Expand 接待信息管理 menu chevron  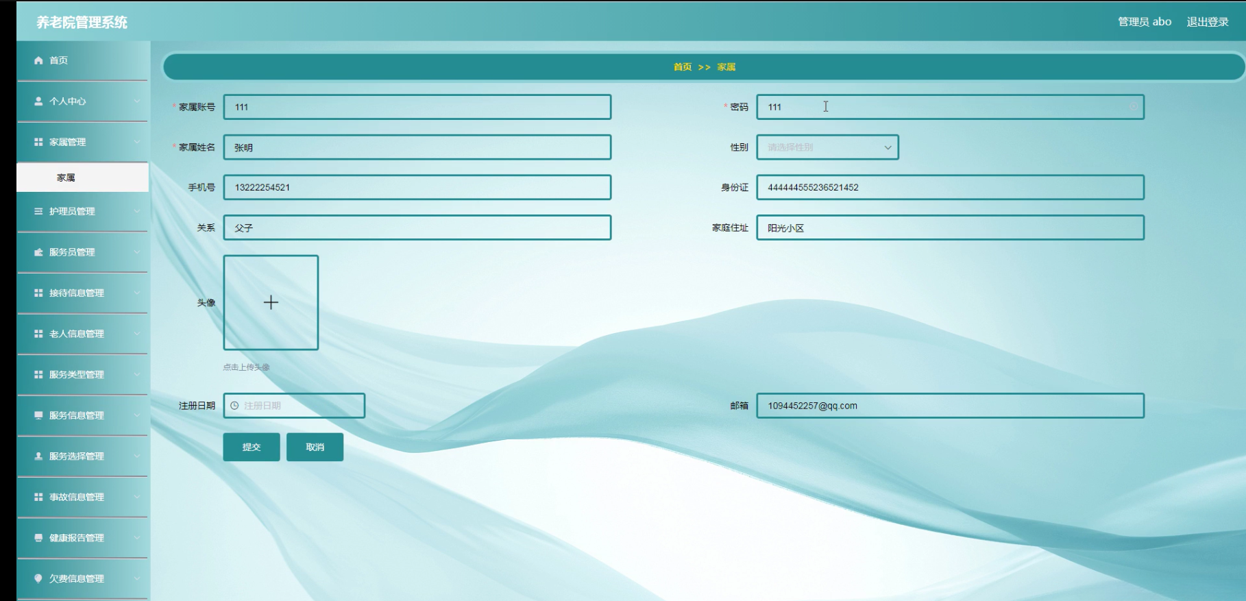click(137, 293)
